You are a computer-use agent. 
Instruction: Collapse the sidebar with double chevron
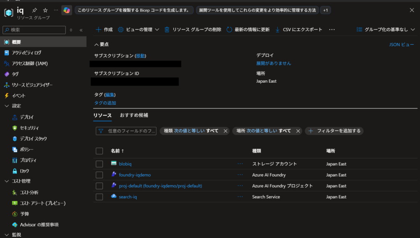pos(81,30)
